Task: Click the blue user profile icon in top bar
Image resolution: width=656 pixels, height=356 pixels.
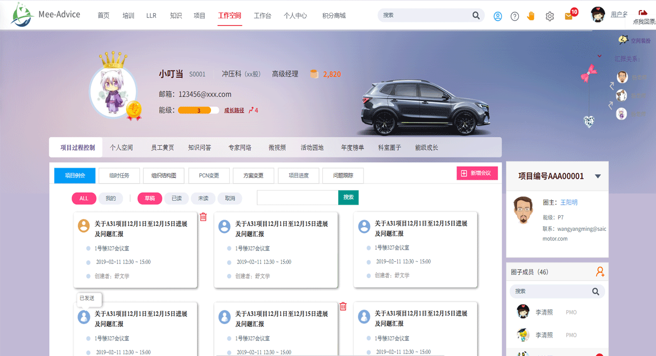Action: [497, 16]
